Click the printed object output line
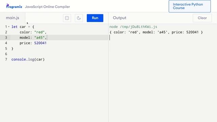 [156, 32]
